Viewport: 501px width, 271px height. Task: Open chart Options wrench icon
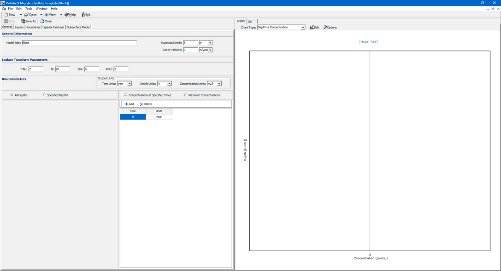[325, 28]
